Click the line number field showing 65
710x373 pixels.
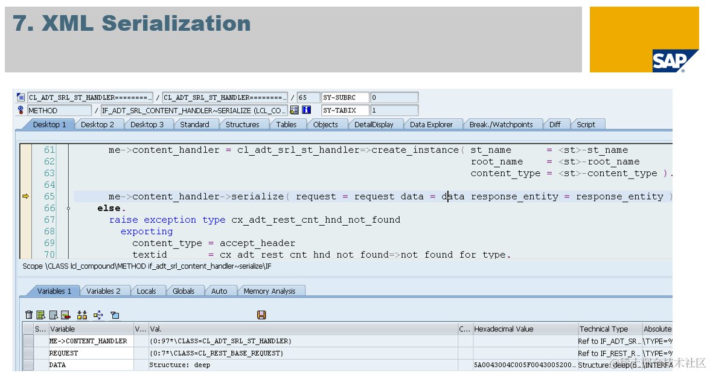(x=308, y=97)
